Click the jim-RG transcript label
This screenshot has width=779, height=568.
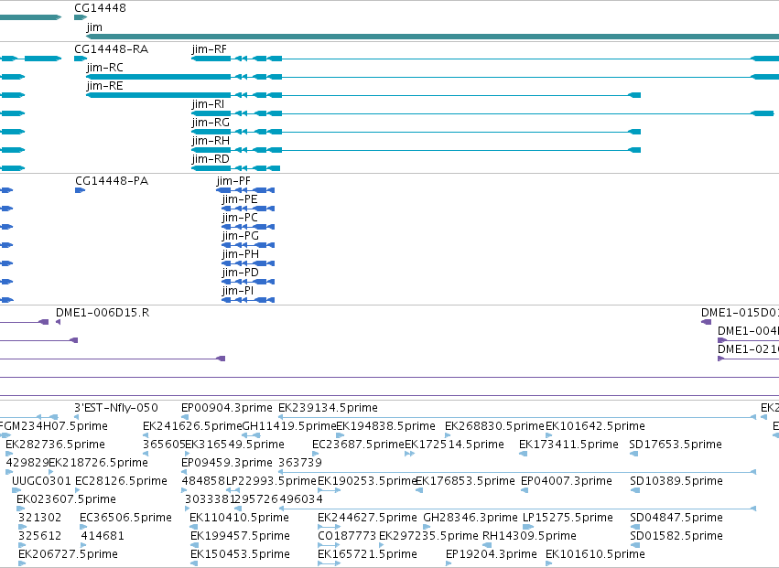point(211,123)
